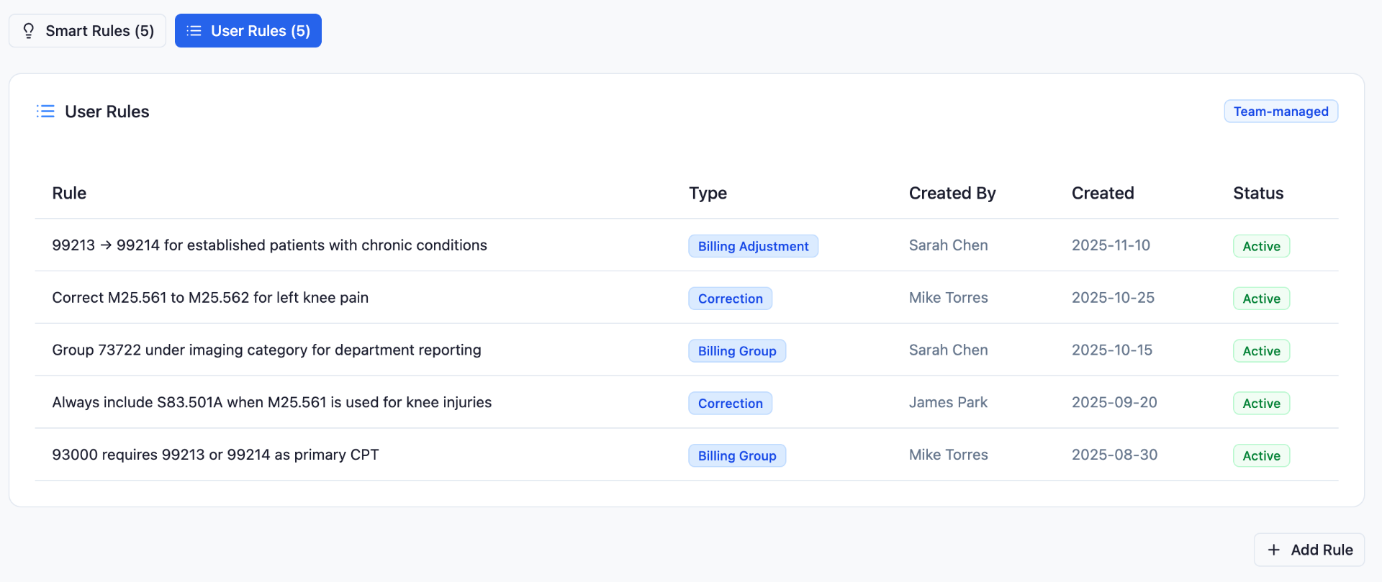Click the list icon beside User Rules heading
The image size is (1382, 582).
(45, 112)
